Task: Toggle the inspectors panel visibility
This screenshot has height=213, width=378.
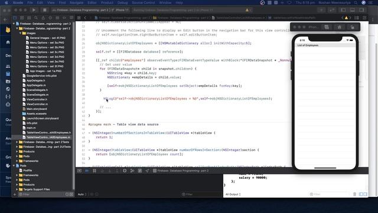Action: pyautogui.click(x=361, y=10)
